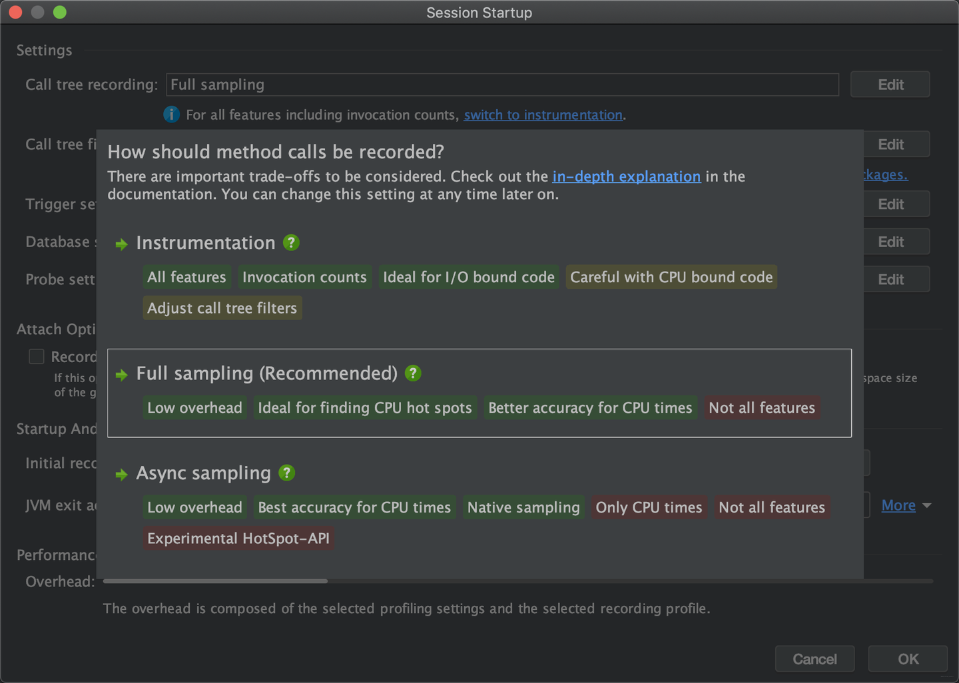The image size is (959, 683).
Task: Open the help icon next to Async sampling
Action: [x=286, y=473]
